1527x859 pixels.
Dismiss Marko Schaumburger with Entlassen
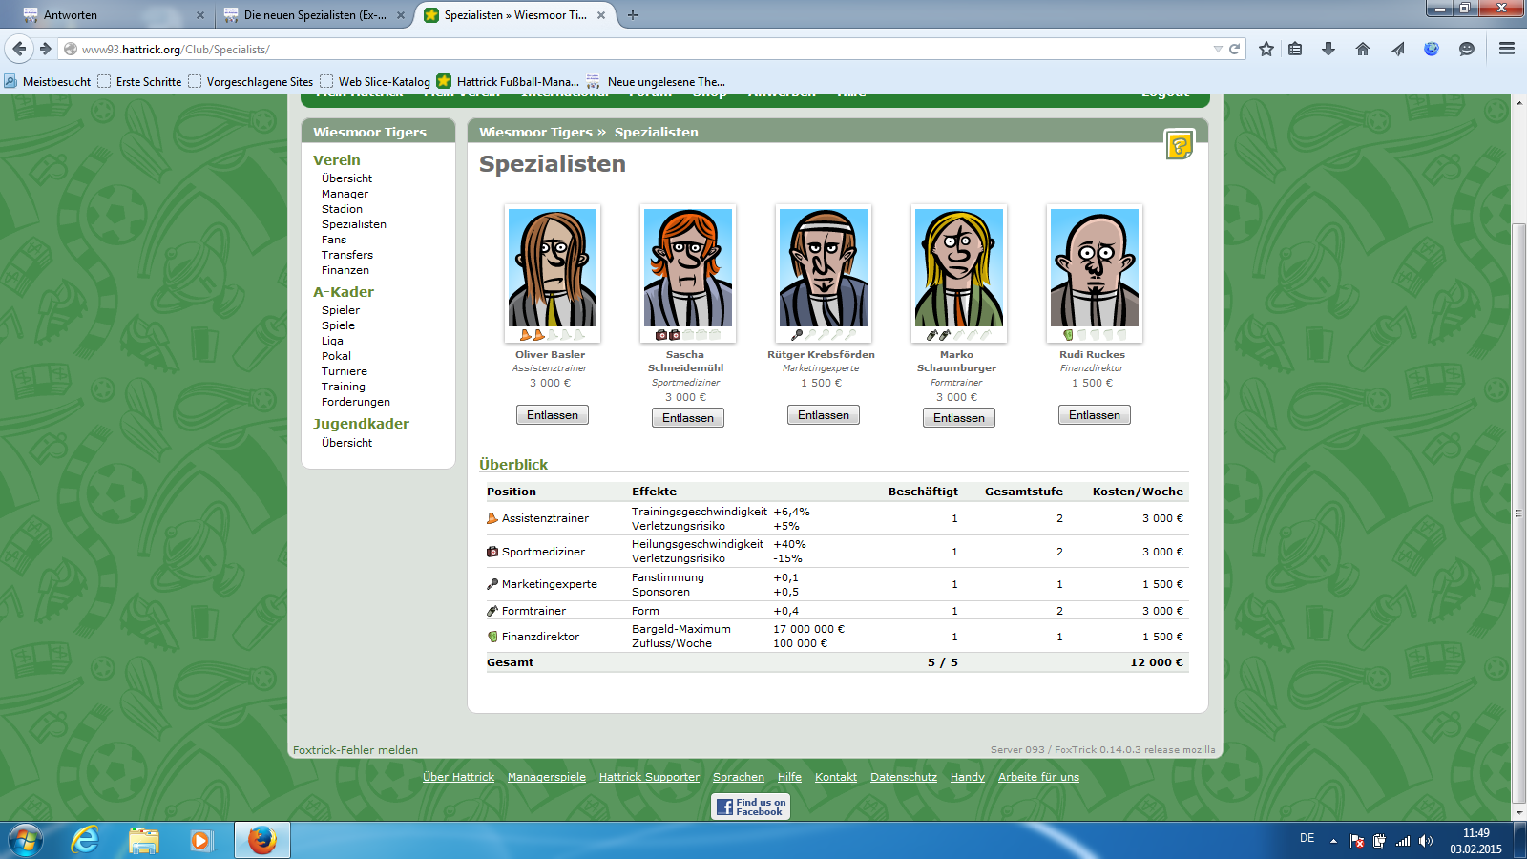tap(959, 418)
